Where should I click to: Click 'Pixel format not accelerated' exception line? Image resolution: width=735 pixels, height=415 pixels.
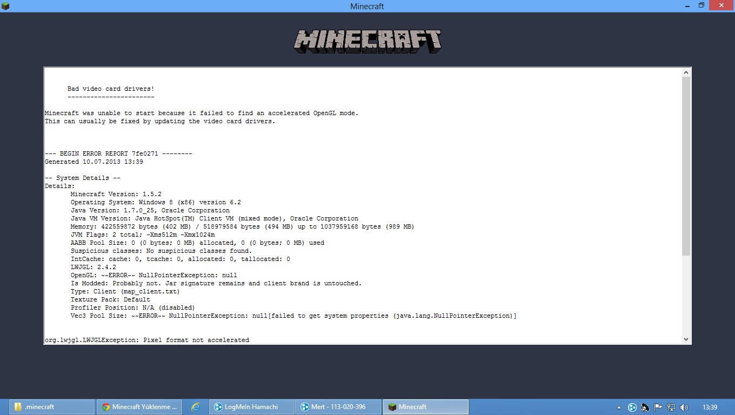(147, 340)
